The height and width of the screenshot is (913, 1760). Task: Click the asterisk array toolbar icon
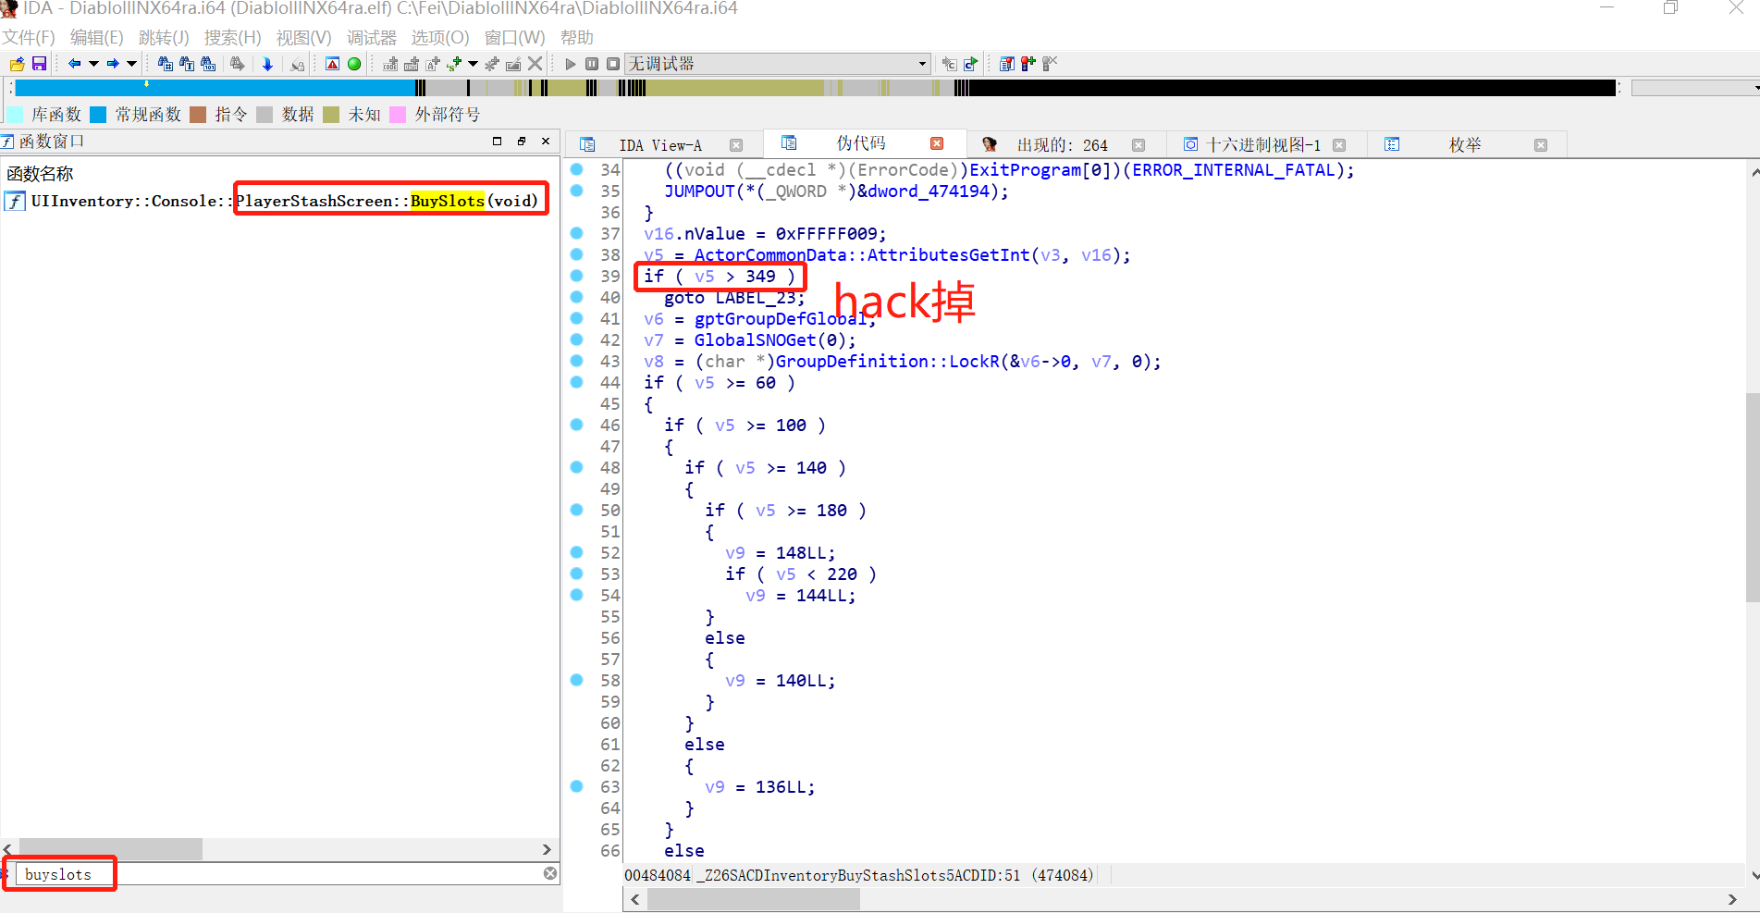[x=492, y=64]
